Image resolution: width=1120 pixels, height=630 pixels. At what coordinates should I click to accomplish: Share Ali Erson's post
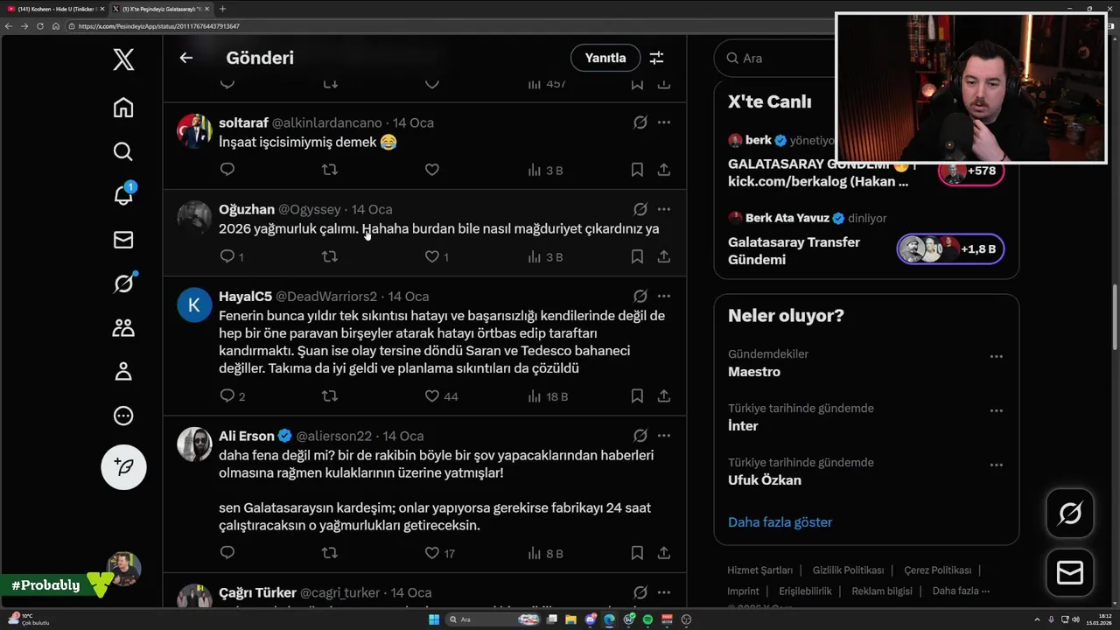[x=664, y=553]
